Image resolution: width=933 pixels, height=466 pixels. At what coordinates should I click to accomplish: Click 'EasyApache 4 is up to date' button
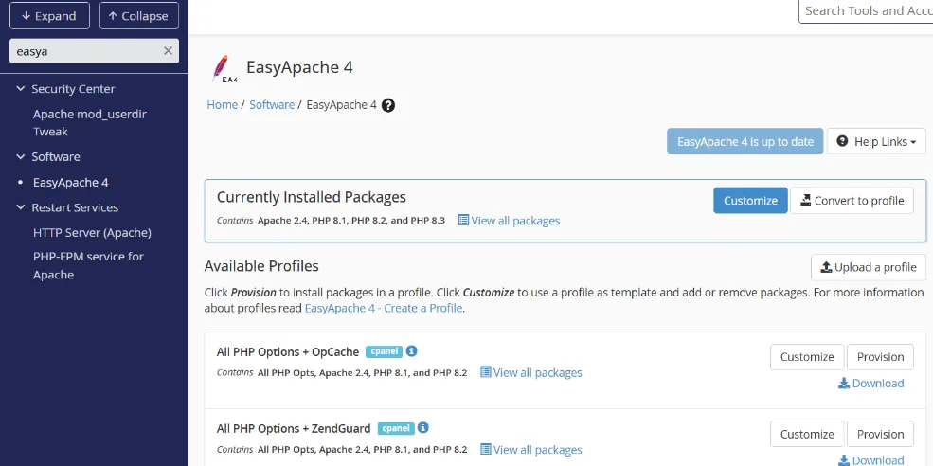(x=745, y=142)
